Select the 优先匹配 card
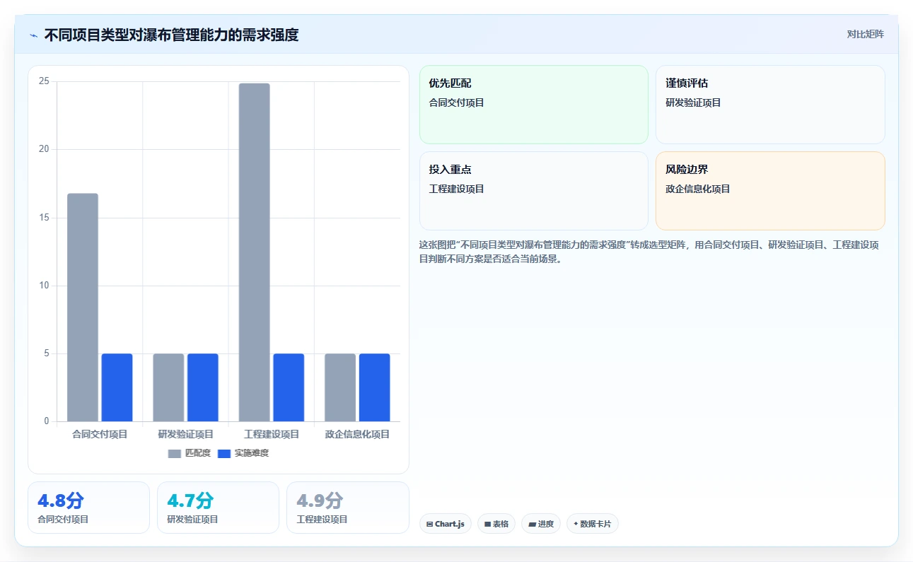This screenshot has height=562, width=913. 534,105
